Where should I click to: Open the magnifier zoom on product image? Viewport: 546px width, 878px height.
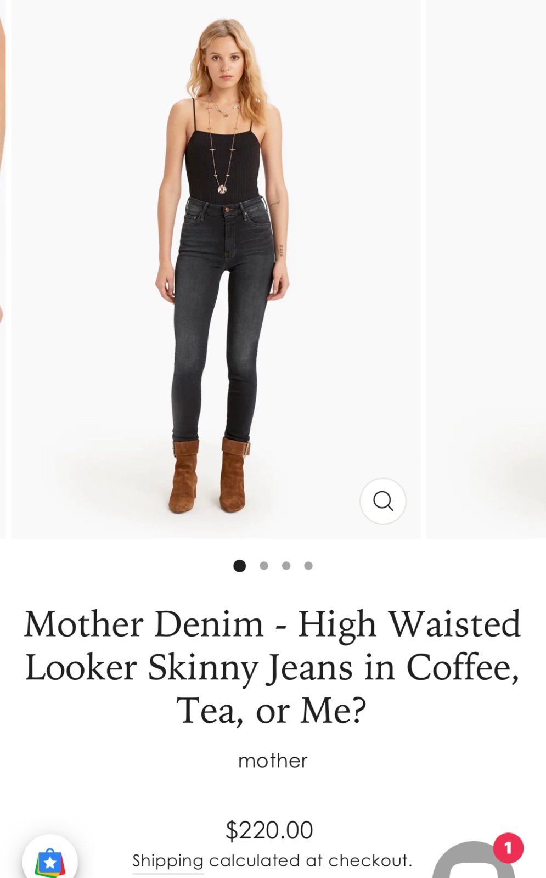click(382, 500)
